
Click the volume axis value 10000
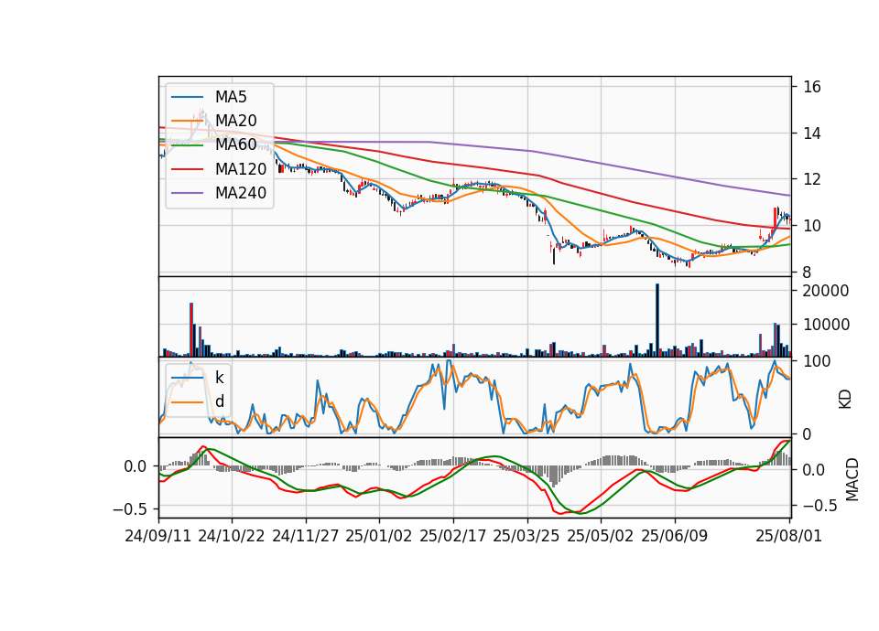tap(826, 325)
